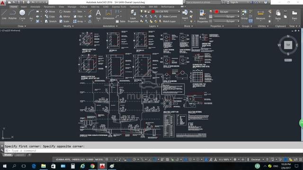Open the AutoCAD application menu logo

tap(3, 3)
